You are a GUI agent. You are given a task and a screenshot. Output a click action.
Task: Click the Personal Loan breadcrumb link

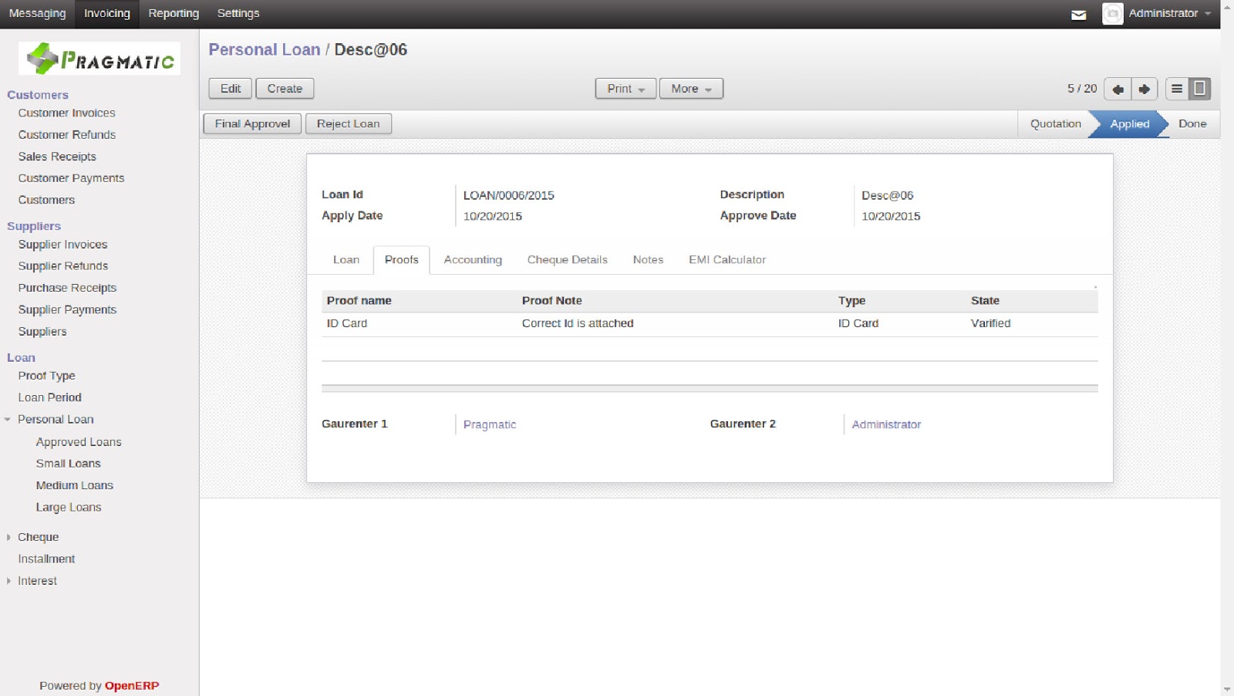264,49
